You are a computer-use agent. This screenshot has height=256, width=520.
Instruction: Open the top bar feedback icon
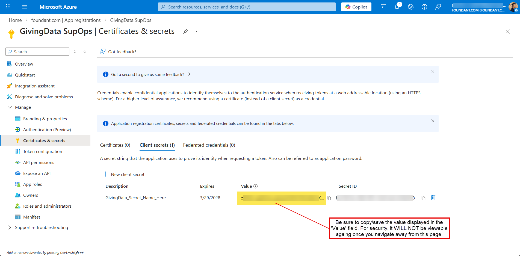(x=438, y=7)
